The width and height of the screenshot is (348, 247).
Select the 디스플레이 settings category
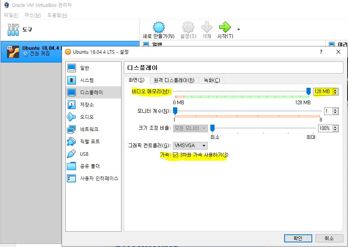(93, 92)
